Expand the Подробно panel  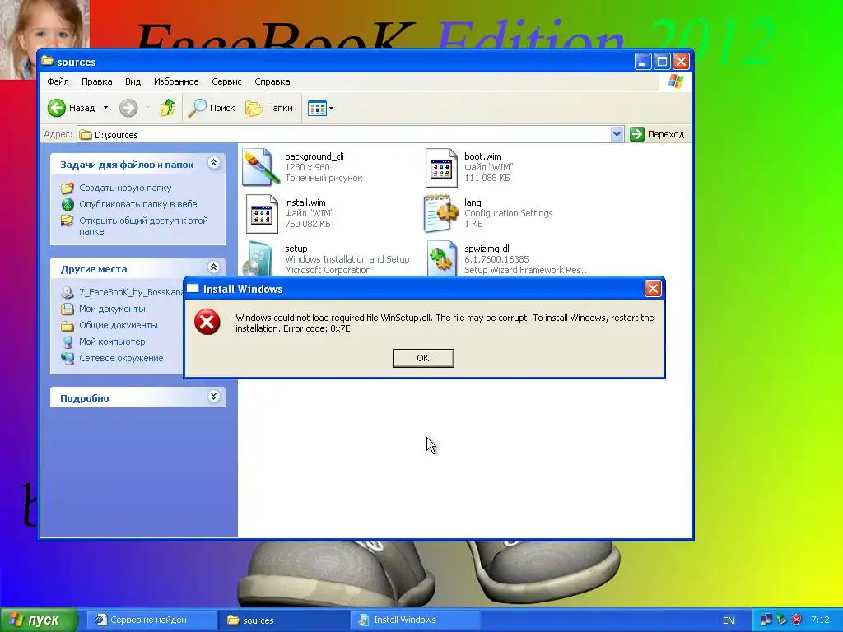(x=214, y=397)
